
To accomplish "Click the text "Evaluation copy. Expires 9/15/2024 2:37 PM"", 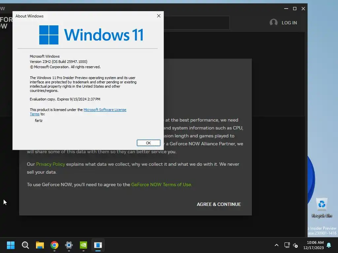I will pos(65,99).
